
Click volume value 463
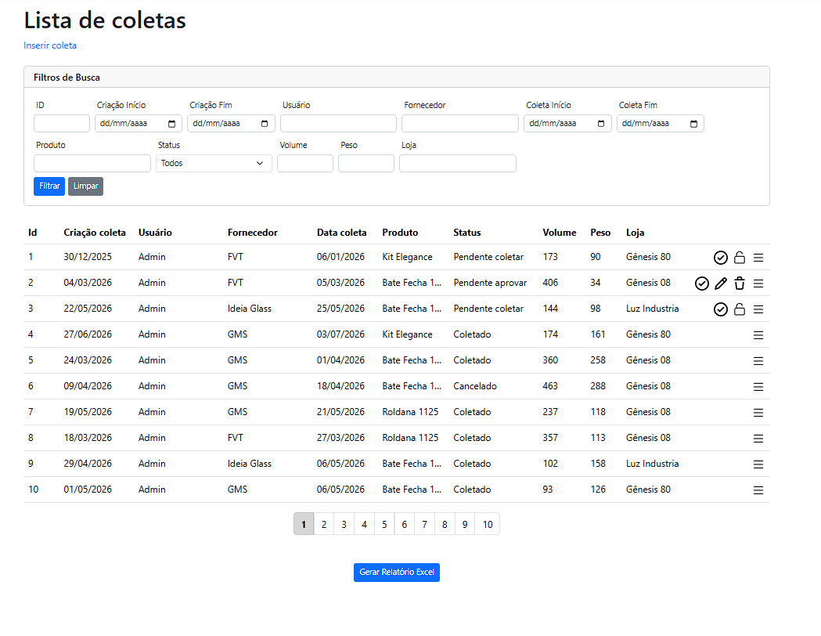(550, 386)
